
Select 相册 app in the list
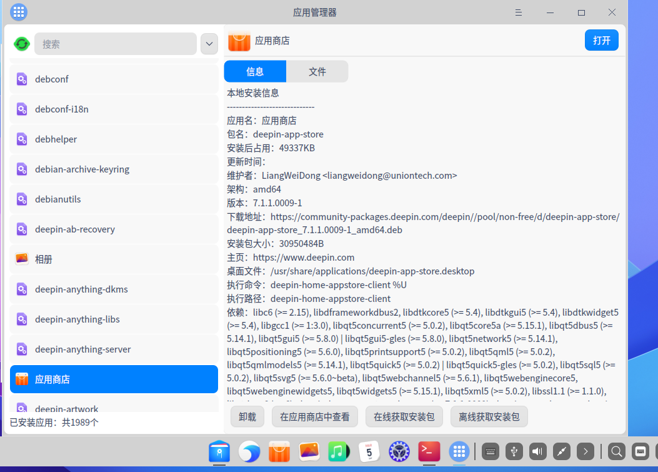[114, 259]
